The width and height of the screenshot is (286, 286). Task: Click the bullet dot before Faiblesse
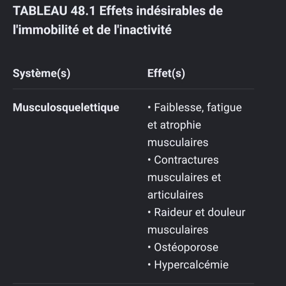[x=149, y=107]
